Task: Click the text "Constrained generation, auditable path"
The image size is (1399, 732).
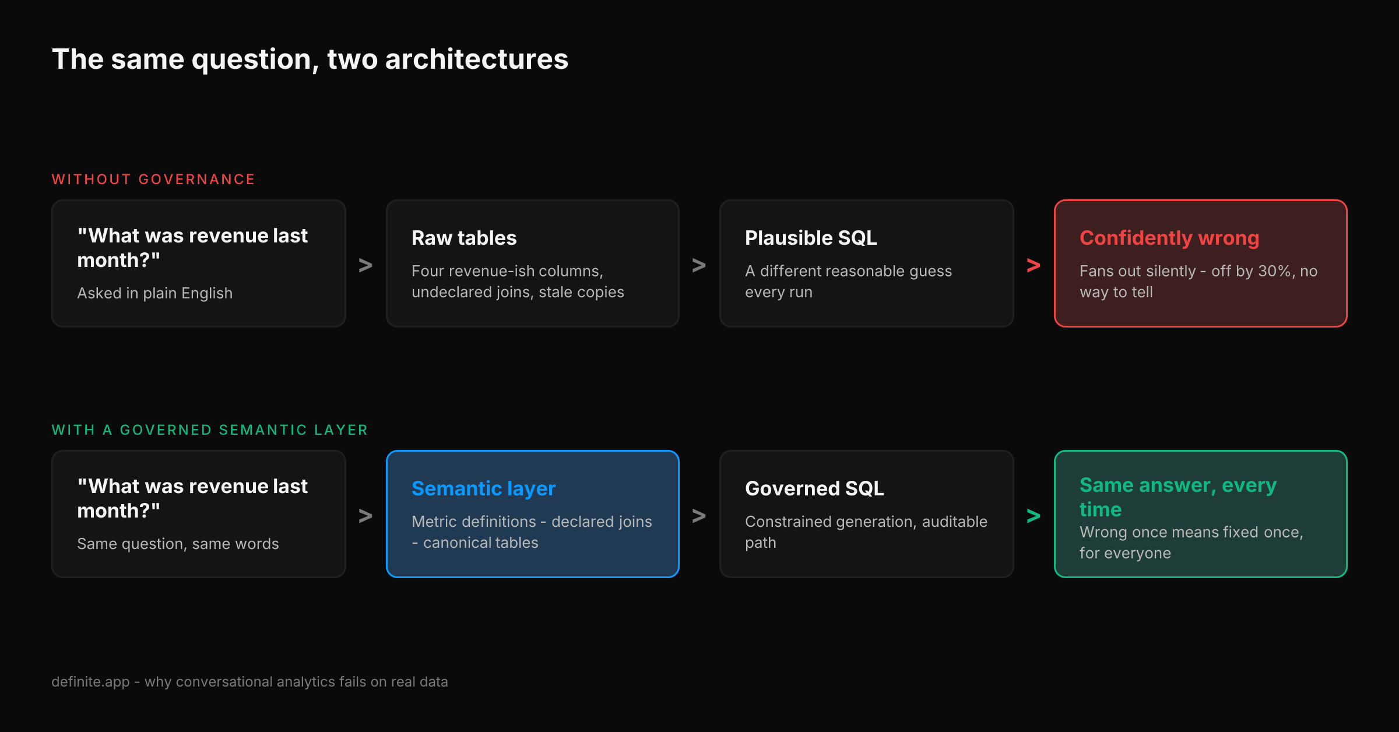Action: point(866,532)
